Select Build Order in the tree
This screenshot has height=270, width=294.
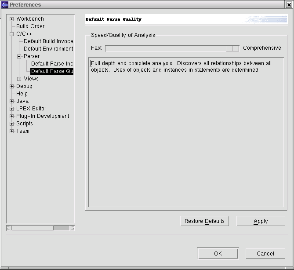30,26
